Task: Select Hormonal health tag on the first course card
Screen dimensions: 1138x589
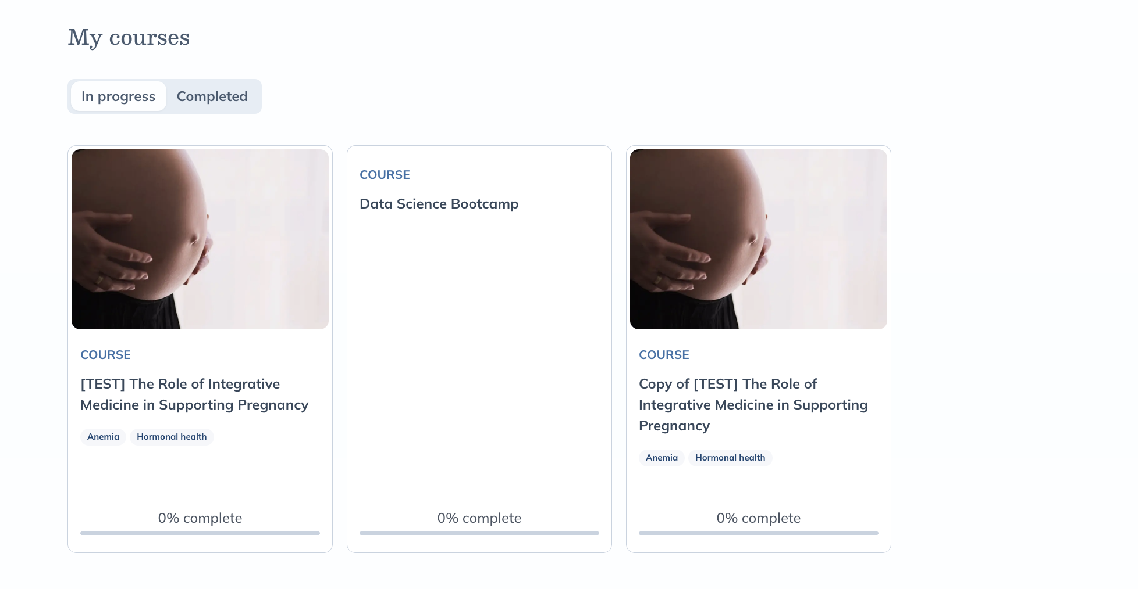Action: 172,437
